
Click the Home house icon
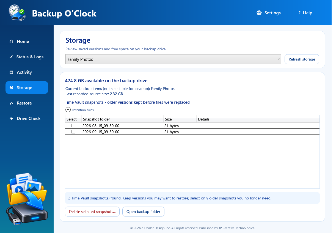(11, 42)
